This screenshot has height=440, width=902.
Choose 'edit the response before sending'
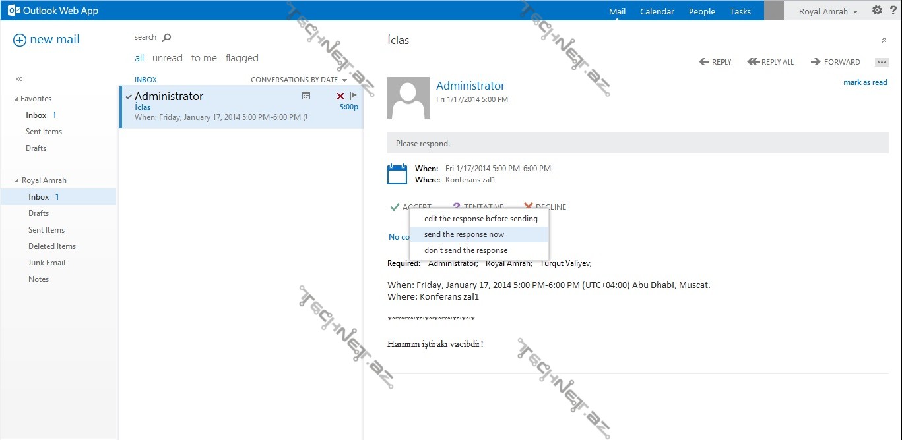(480, 219)
